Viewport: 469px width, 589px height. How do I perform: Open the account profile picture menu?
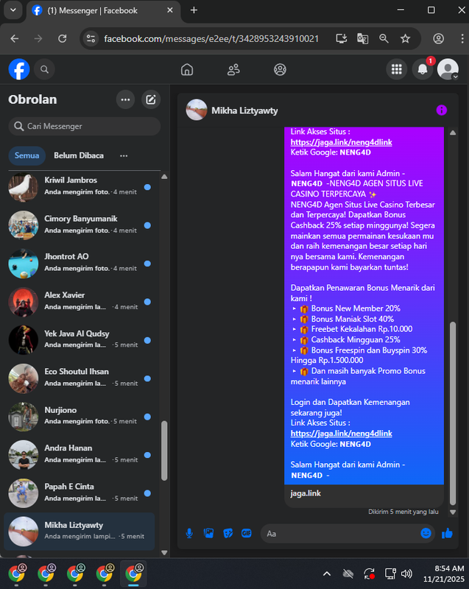point(448,69)
